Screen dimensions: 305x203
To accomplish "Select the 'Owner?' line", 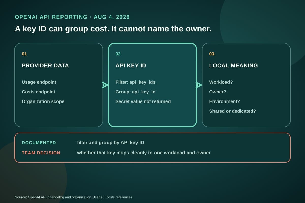I will 218,92.
